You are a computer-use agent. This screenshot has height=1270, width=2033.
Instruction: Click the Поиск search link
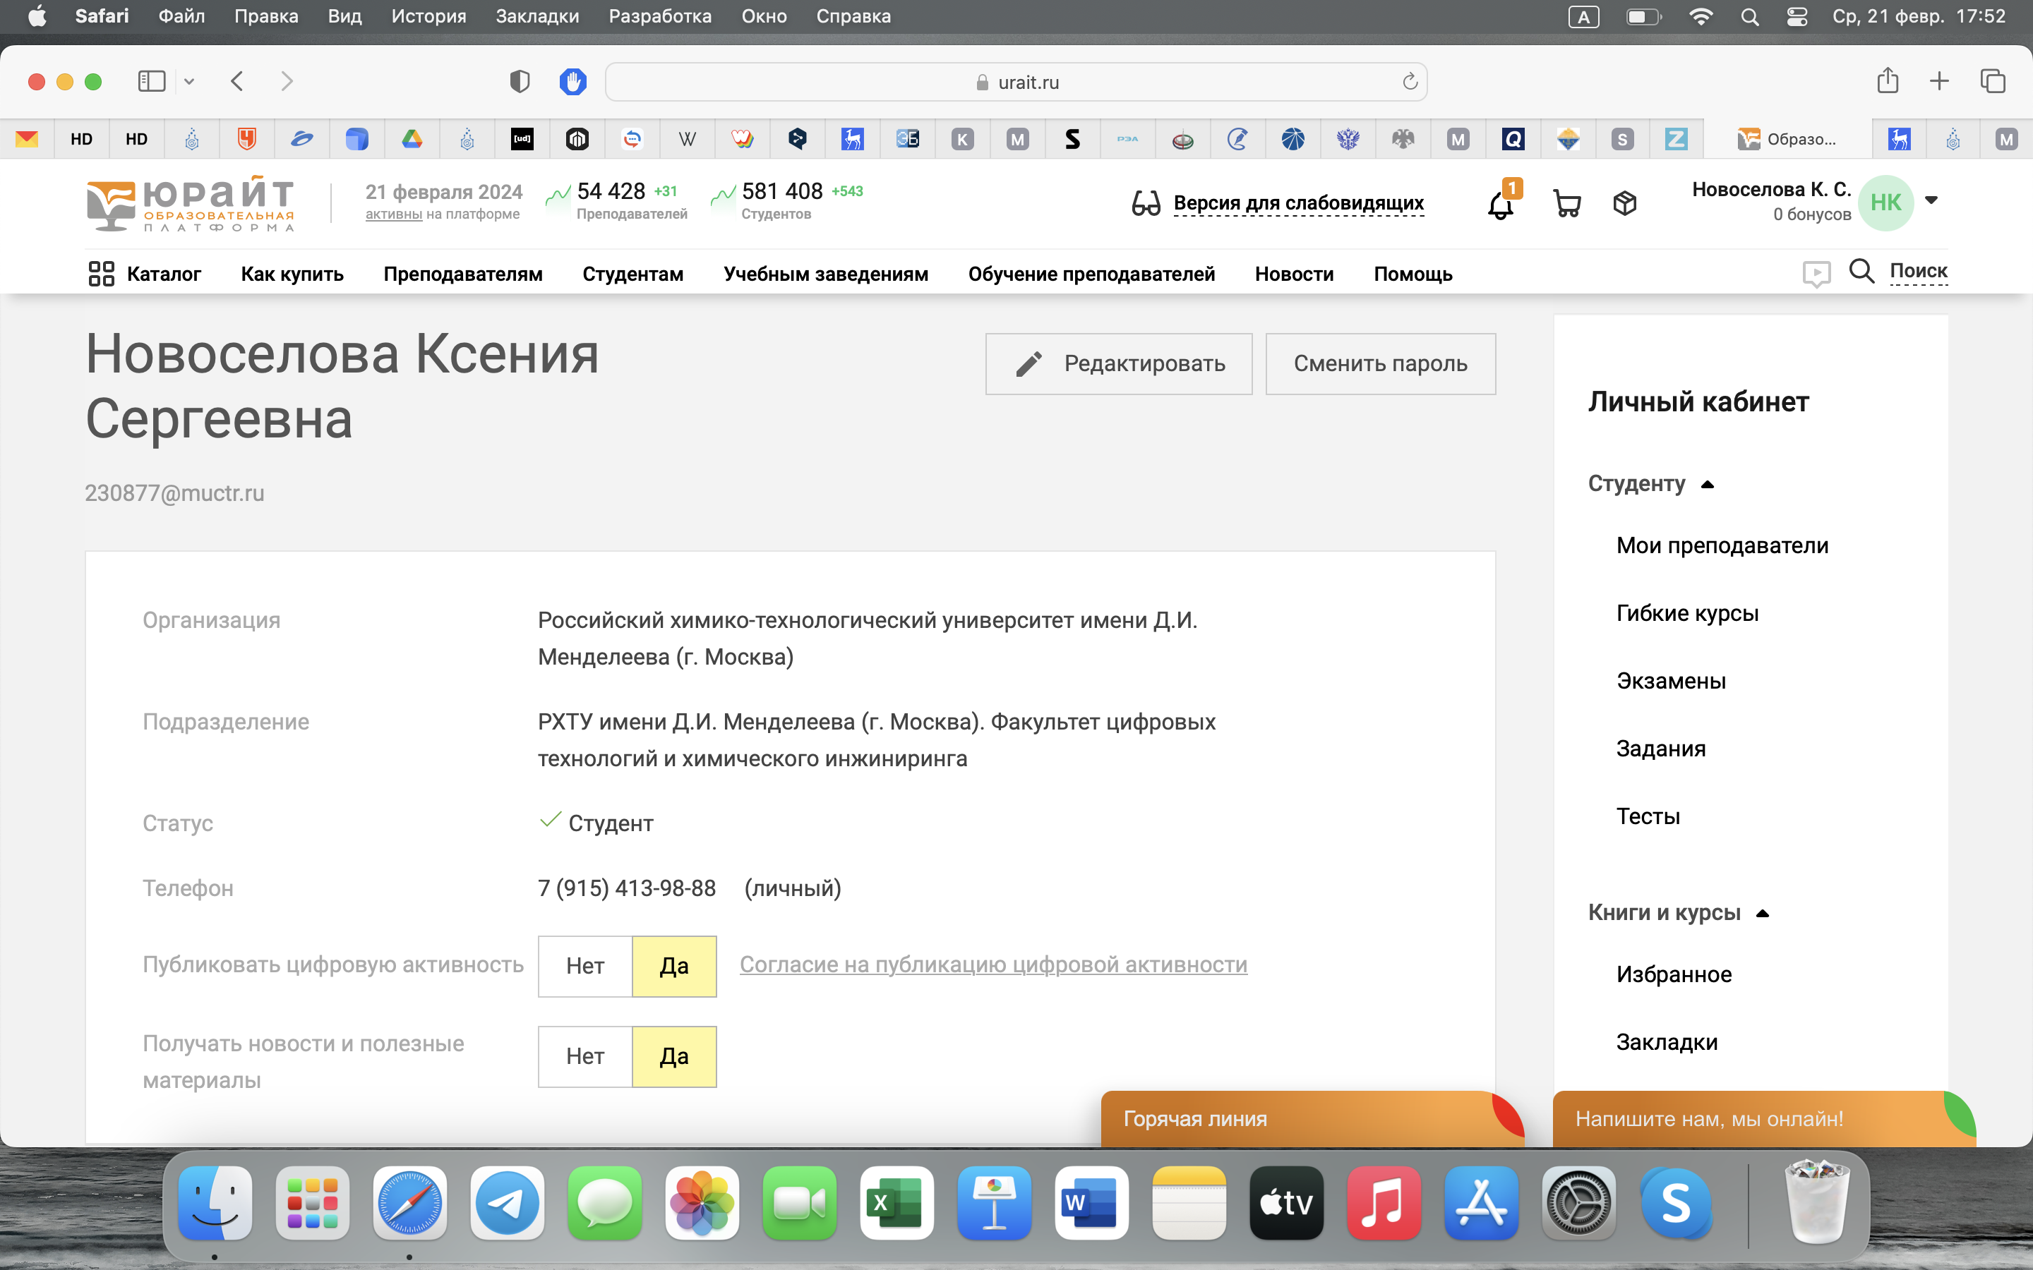[x=1918, y=272]
